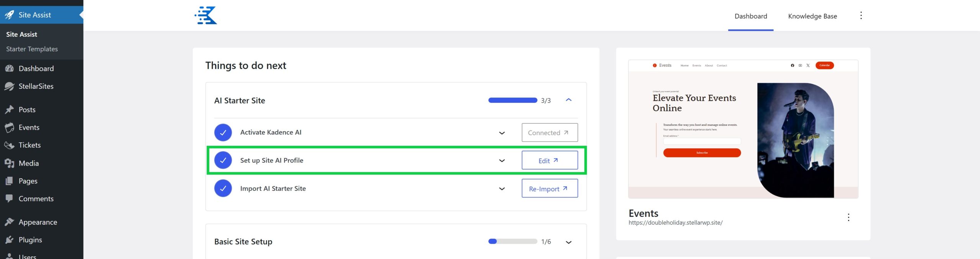980x259 pixels.
Task: Open Tickets via its sidebar icon
Action: click(10, 145)
